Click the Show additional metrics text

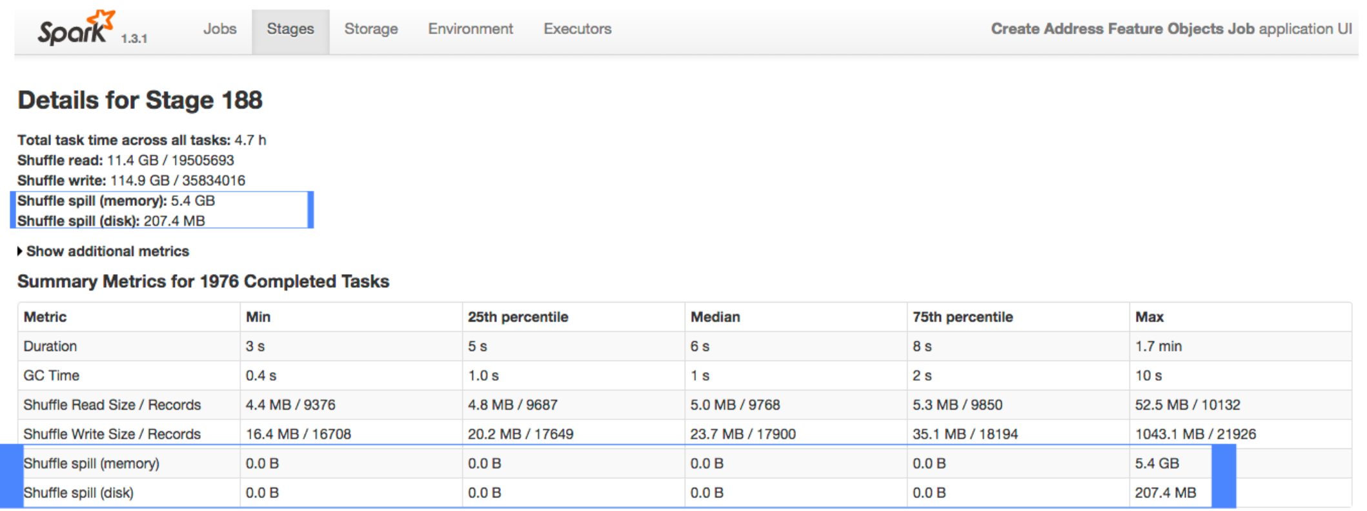tap(108, 251)
